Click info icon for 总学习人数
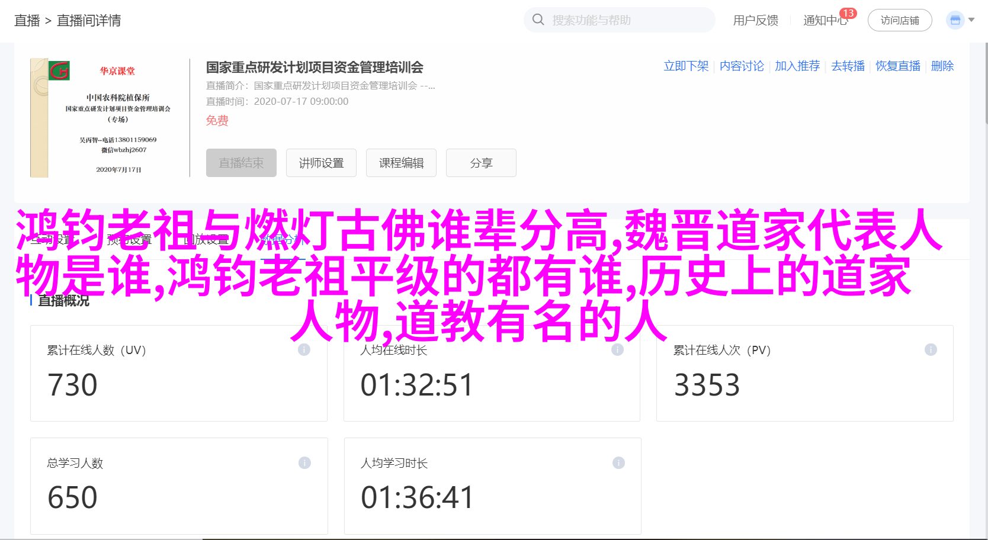This screenshot has width=988, height=540. (304, 462)
